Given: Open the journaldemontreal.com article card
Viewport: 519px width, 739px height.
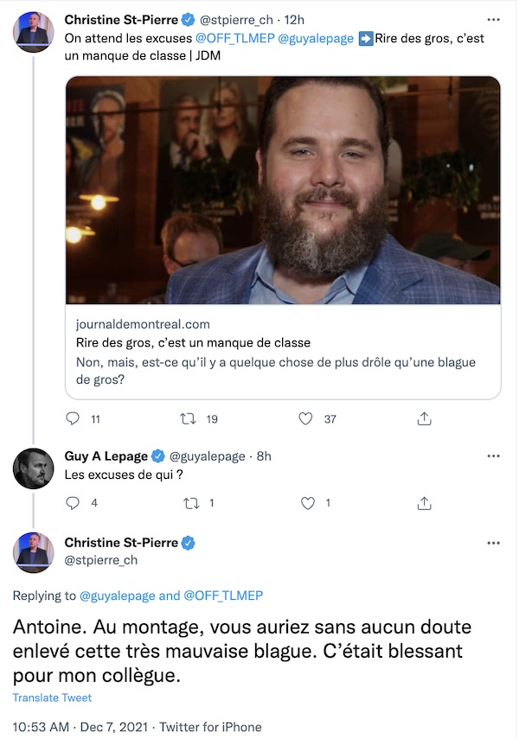Looking at the screenshot, I should pyautogui.click(x=283, y=352).
